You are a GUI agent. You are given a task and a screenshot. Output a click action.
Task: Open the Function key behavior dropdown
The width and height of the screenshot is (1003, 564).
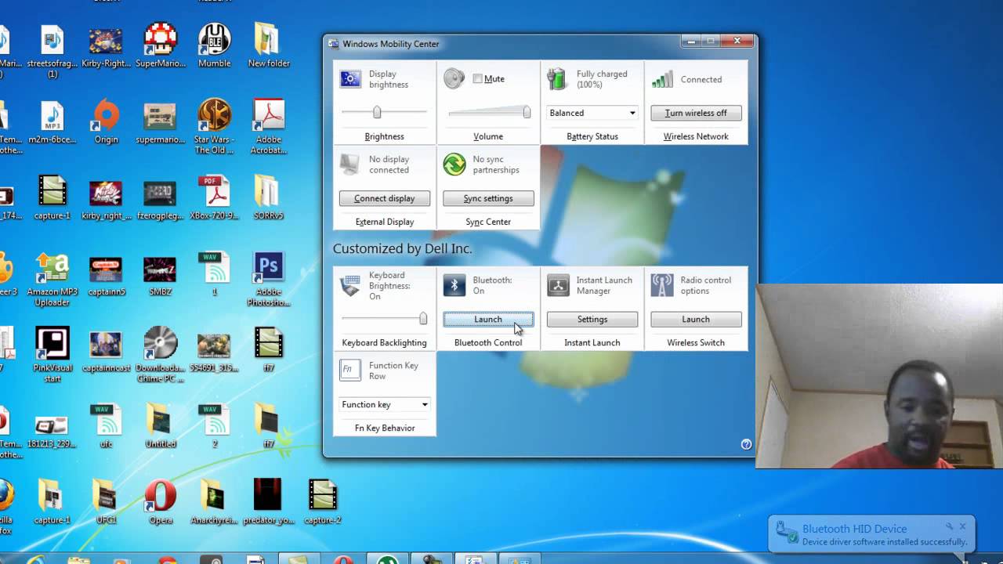coord(385,404)
